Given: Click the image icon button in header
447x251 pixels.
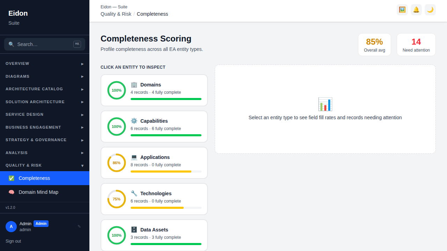Looking at the screenshot, I should click(x=402, y=10).
